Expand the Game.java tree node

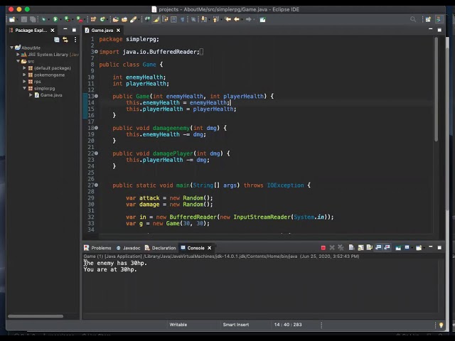[31, 94]
